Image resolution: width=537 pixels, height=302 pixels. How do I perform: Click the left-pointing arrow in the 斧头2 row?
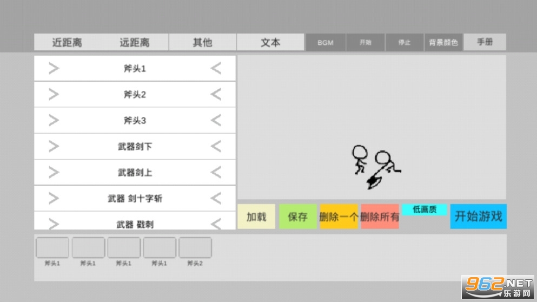[216, 94]
